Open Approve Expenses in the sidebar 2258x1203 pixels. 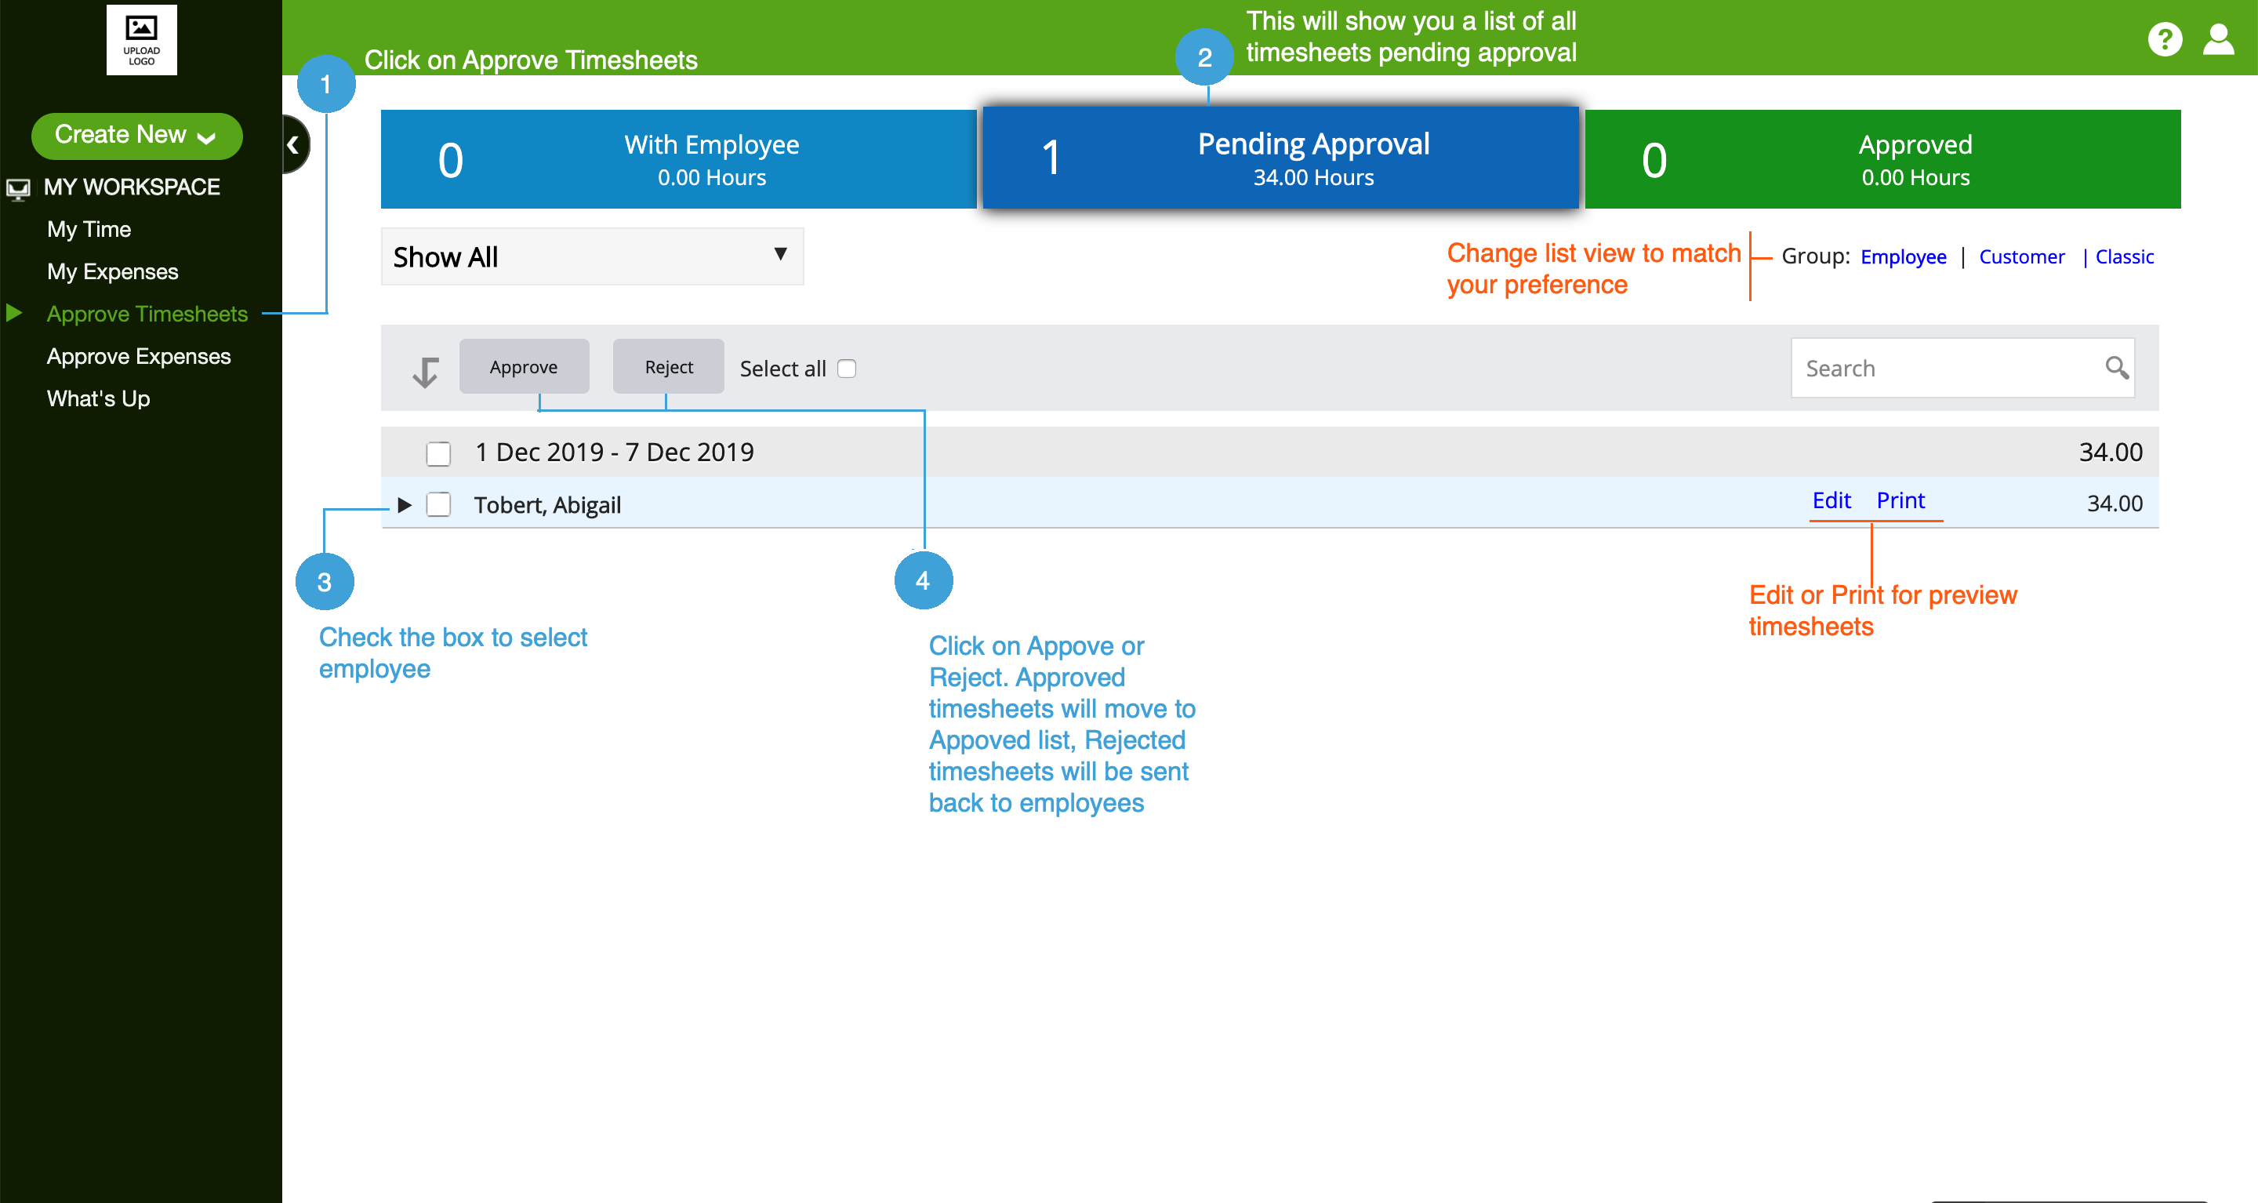tap(139, 356)
